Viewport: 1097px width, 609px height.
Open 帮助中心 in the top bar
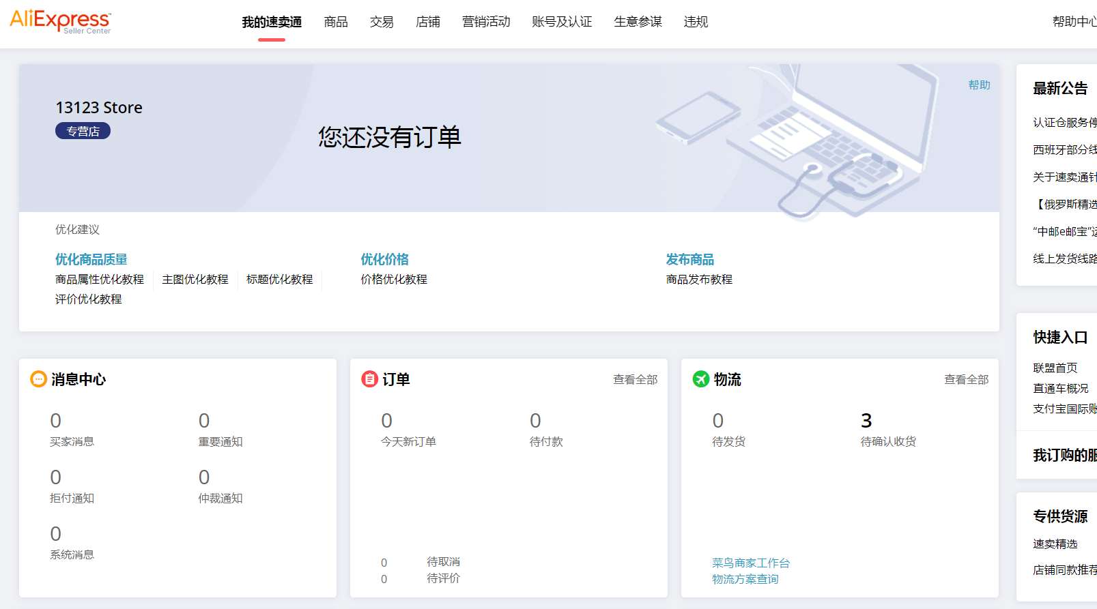point(1074,22)
